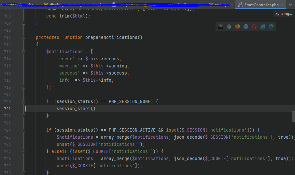This screenshot has width=295, height=175.
Task: Click the 'error' array key string
Action: click(66, 59)
